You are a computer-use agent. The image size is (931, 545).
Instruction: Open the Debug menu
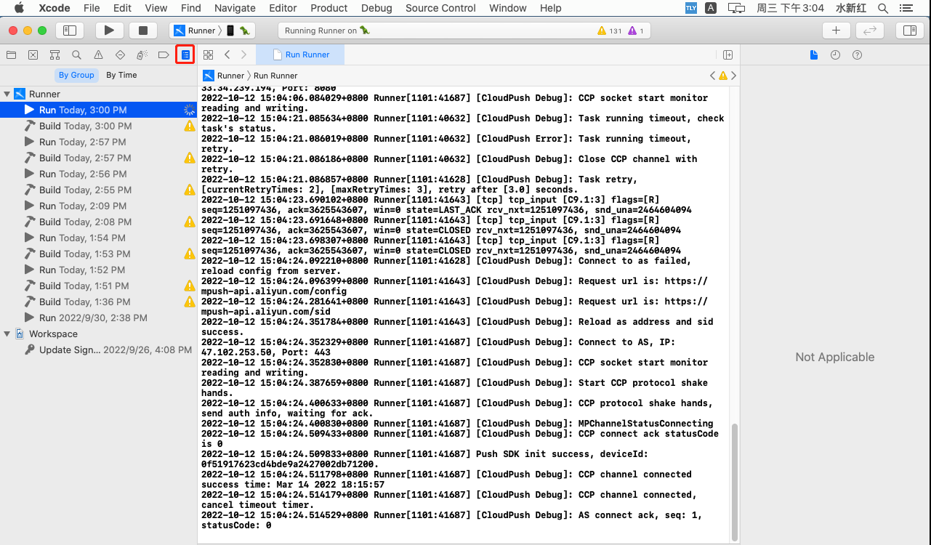[x=376, y=8]
